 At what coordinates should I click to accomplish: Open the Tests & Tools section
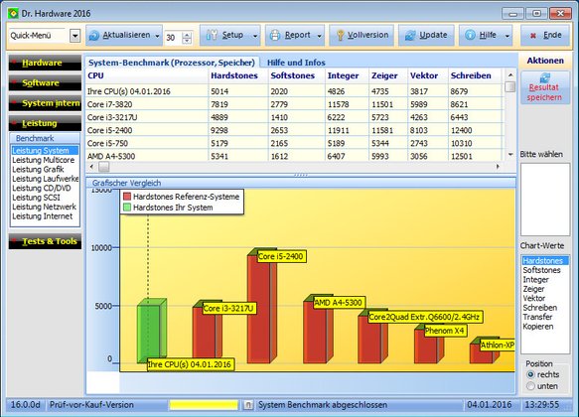[x=45, y=241]
